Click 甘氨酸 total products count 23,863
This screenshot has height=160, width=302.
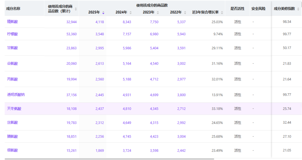(72, 48)
